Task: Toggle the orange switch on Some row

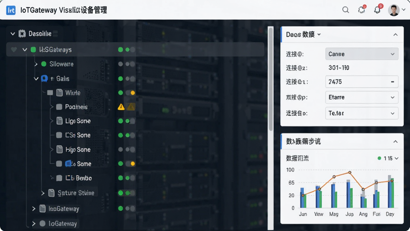Action: tap(130, 164)
